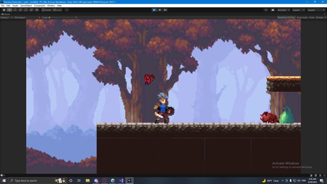Show hidden system tray icons
This screenshot has height=184, width=327.
click(x=283, y=180)
